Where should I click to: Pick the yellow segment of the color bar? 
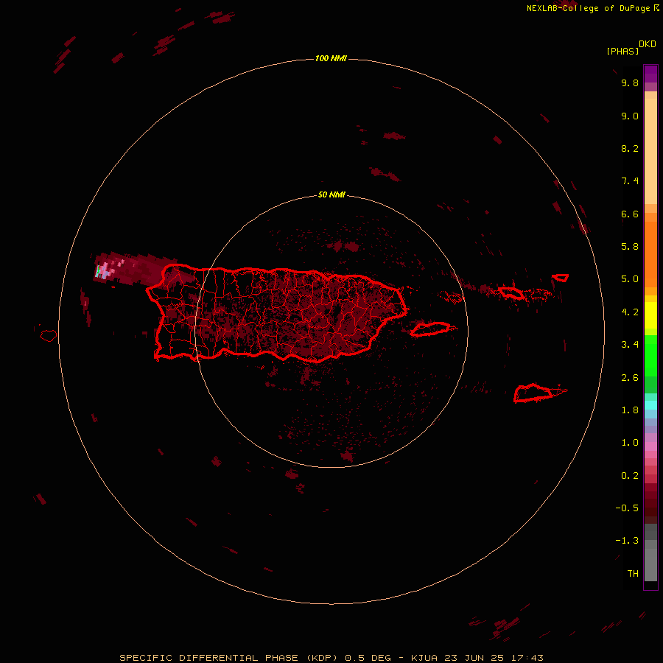[x=650, y=315]
